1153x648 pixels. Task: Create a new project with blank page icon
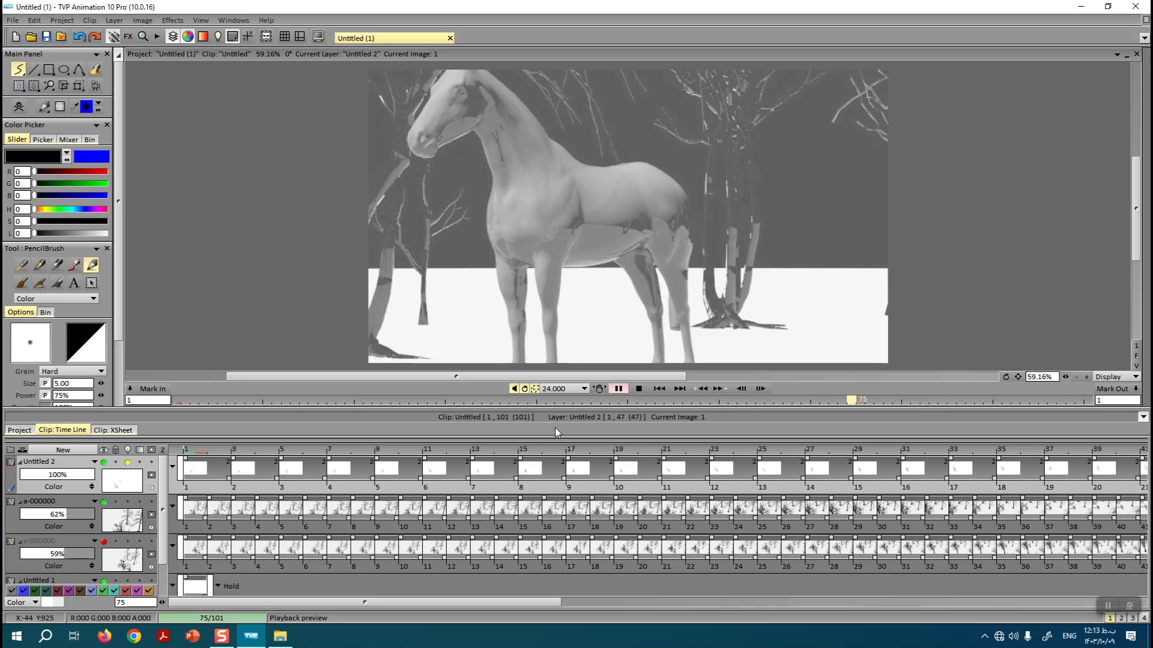[16, 37]
